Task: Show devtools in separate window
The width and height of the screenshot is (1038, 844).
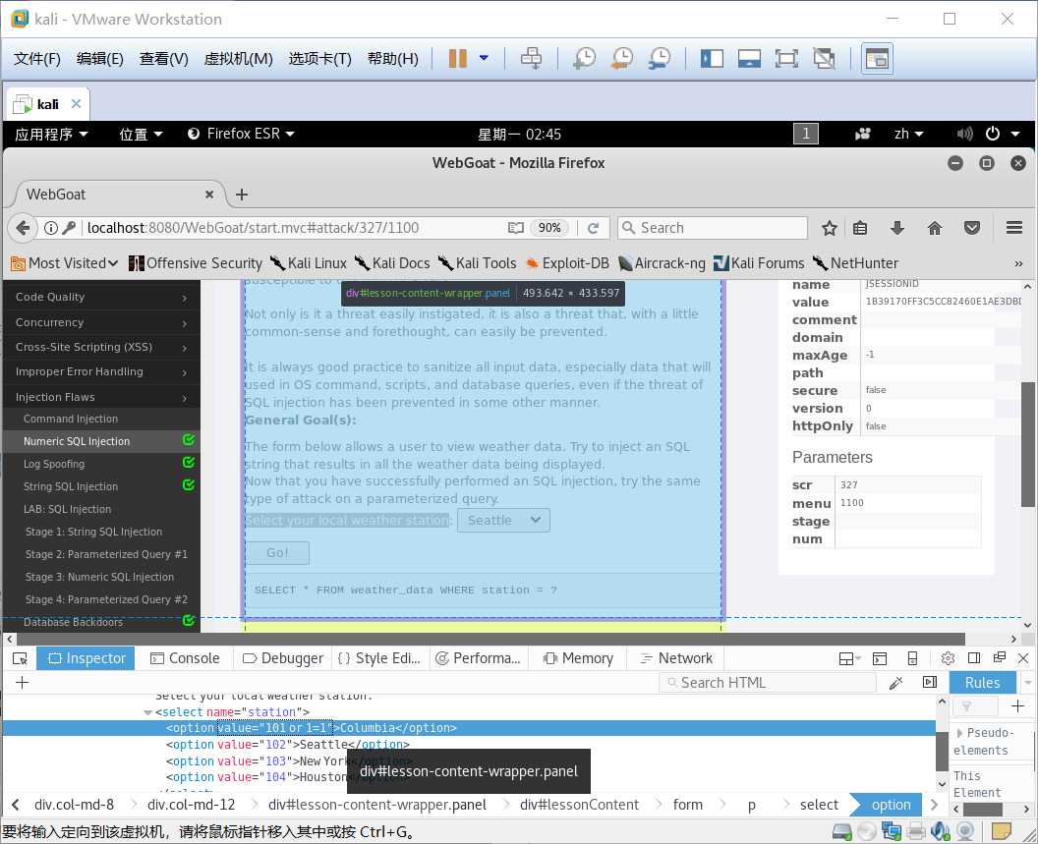Action: 1000,657
